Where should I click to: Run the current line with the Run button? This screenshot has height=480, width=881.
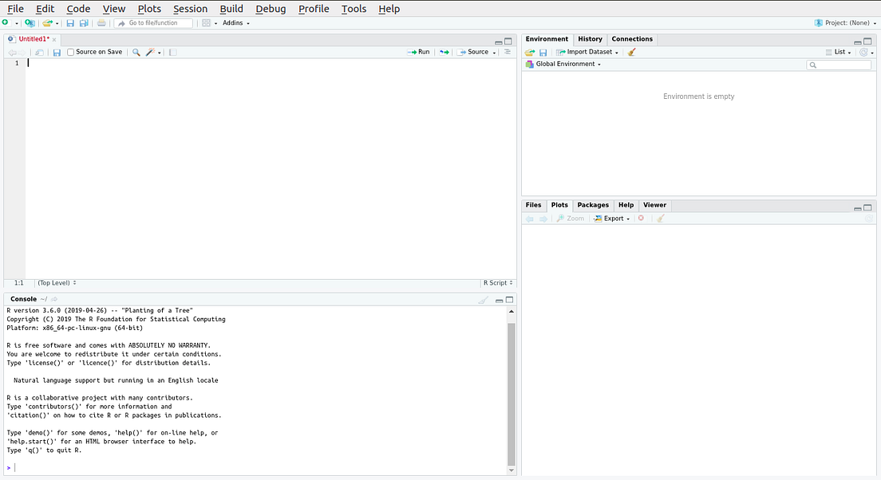click(x=418, y=51)
